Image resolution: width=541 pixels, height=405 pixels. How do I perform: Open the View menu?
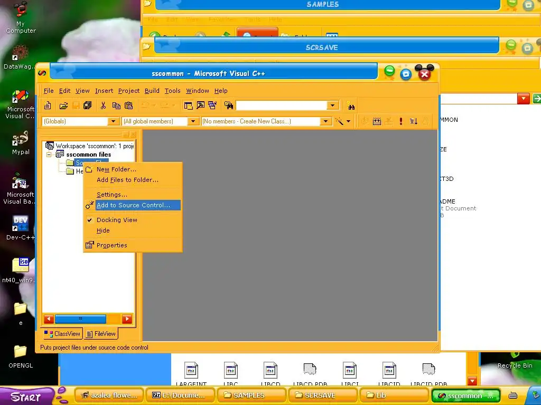[82, 91]
